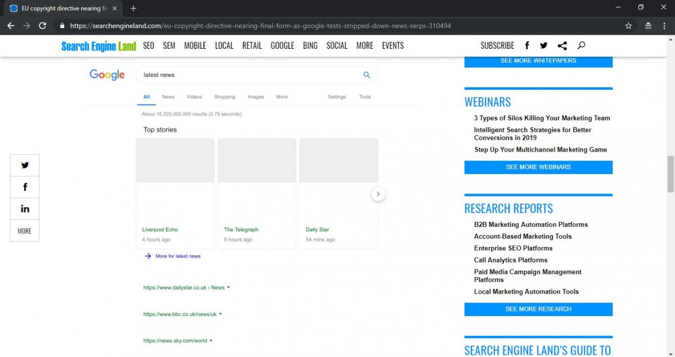
Task: Click the SUBSCRIBE link in header
Action: [x=497, y=45]
